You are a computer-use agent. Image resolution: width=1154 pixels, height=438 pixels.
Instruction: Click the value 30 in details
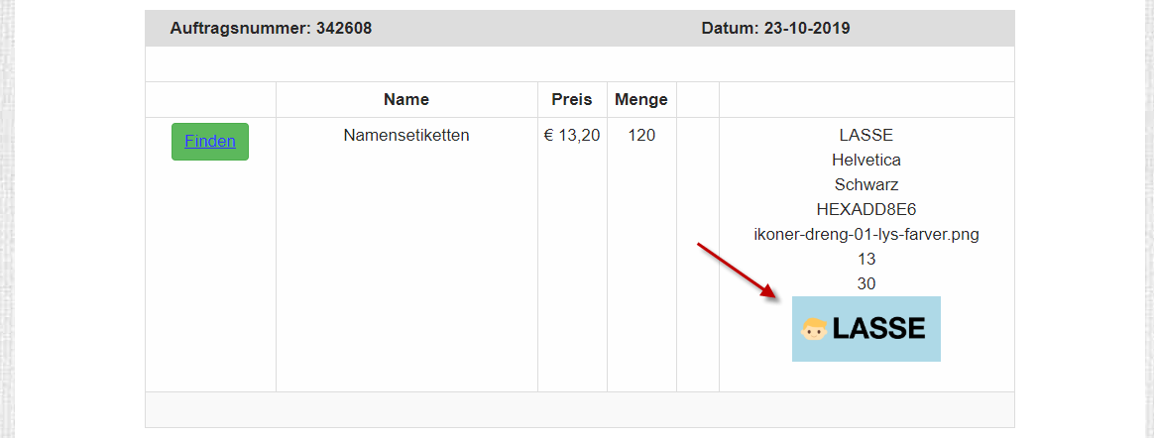[866, 283]
